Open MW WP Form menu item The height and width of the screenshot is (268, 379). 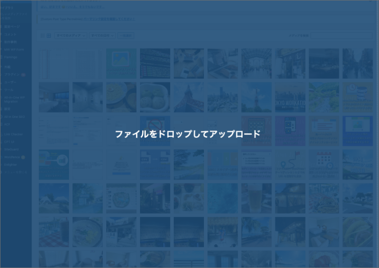point(14,49)
